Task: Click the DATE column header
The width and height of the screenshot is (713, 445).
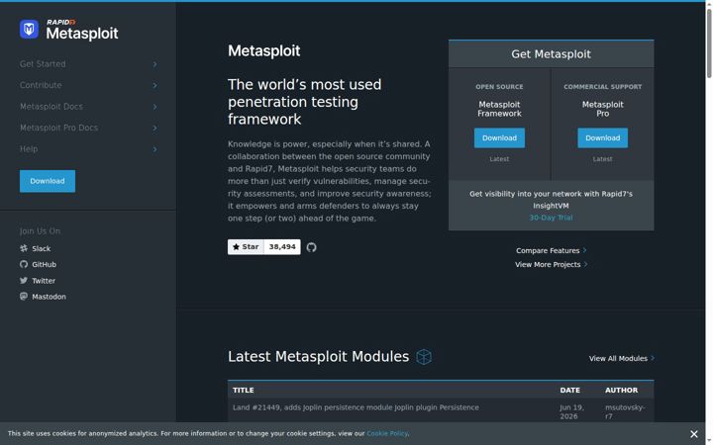Action: pos(569,391)
